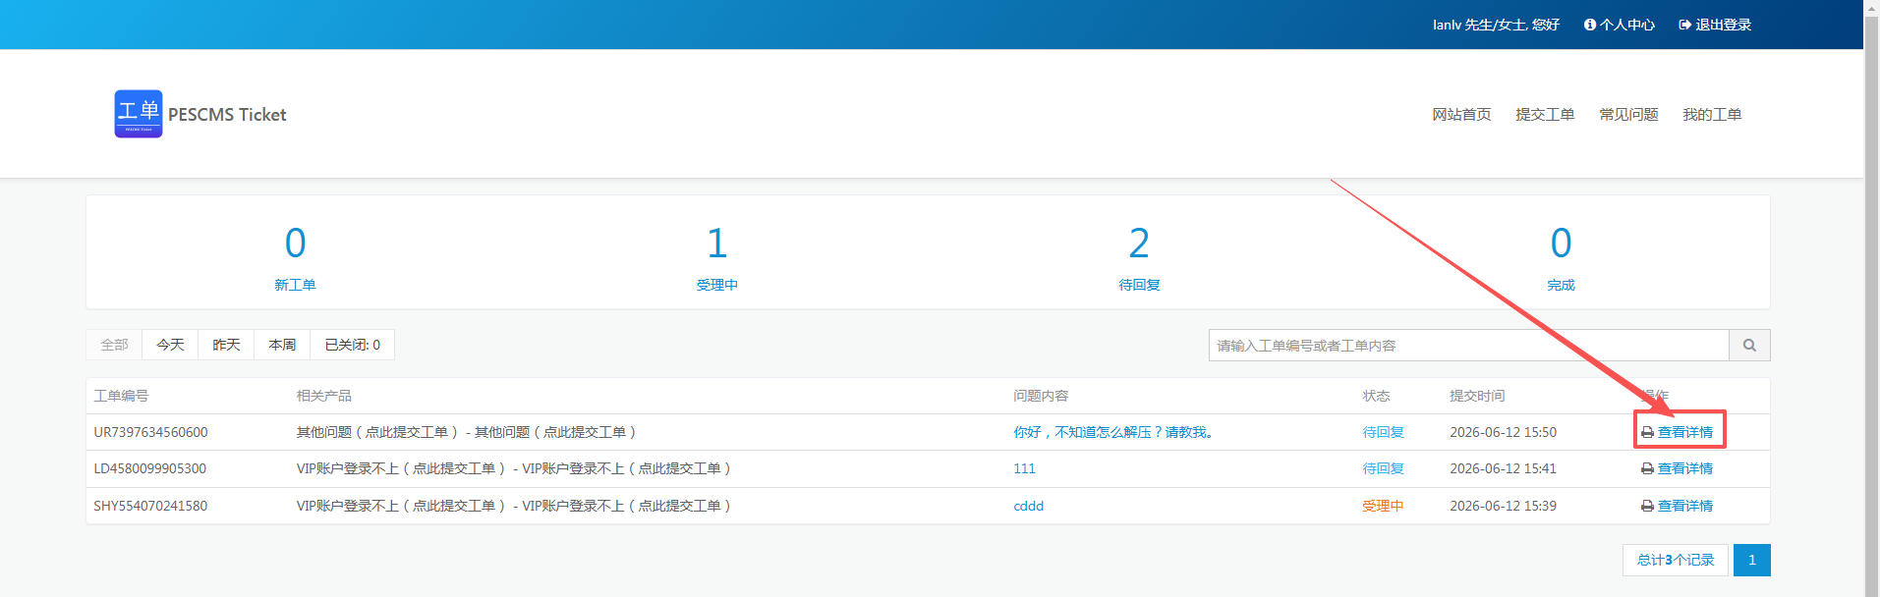Viewport: 1880px width, 597px height.
Task: Open the 你好，不知道怎么解压？请教我。 ticket link
Action: click(1115, 432)
